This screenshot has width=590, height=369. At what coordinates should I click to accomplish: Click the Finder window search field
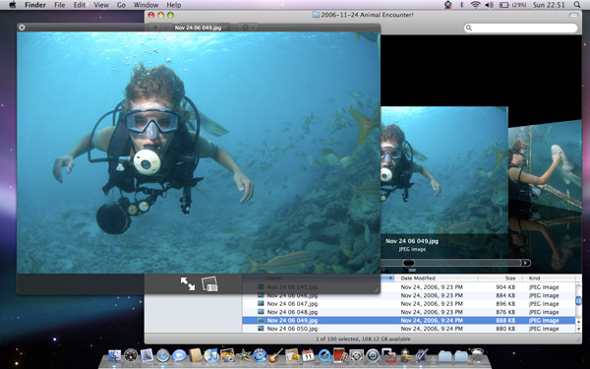coord(521,28)
